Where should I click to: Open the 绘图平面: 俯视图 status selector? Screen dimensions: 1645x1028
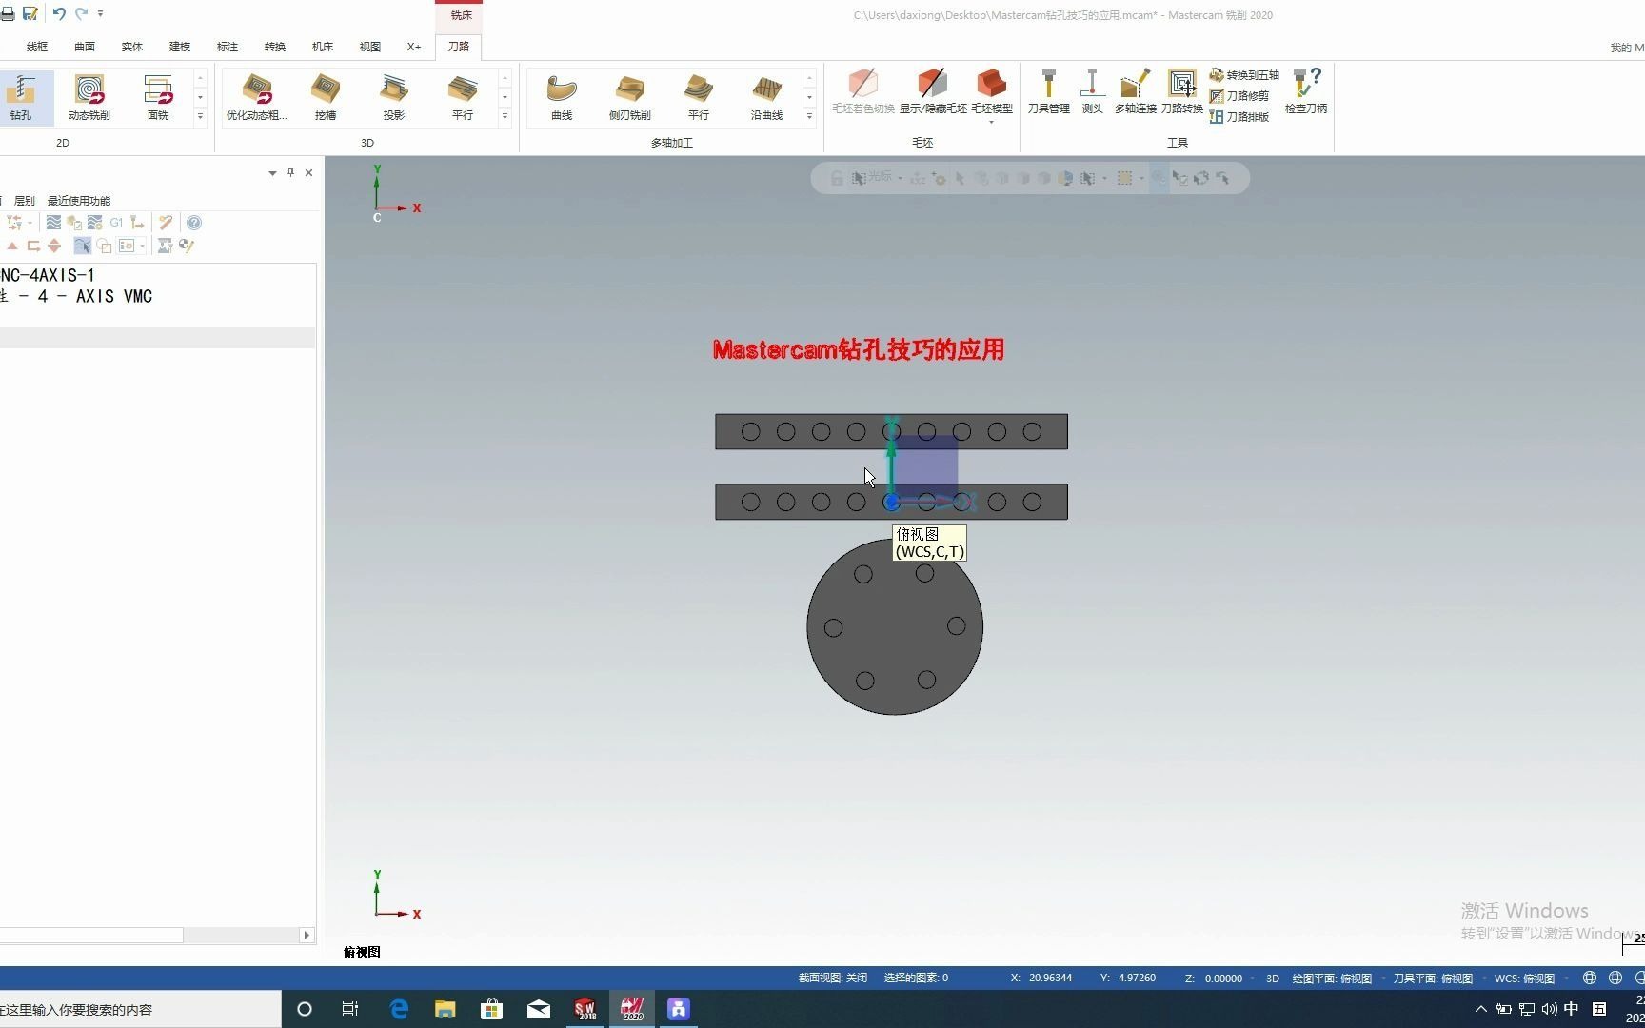tap(1332, 978)
